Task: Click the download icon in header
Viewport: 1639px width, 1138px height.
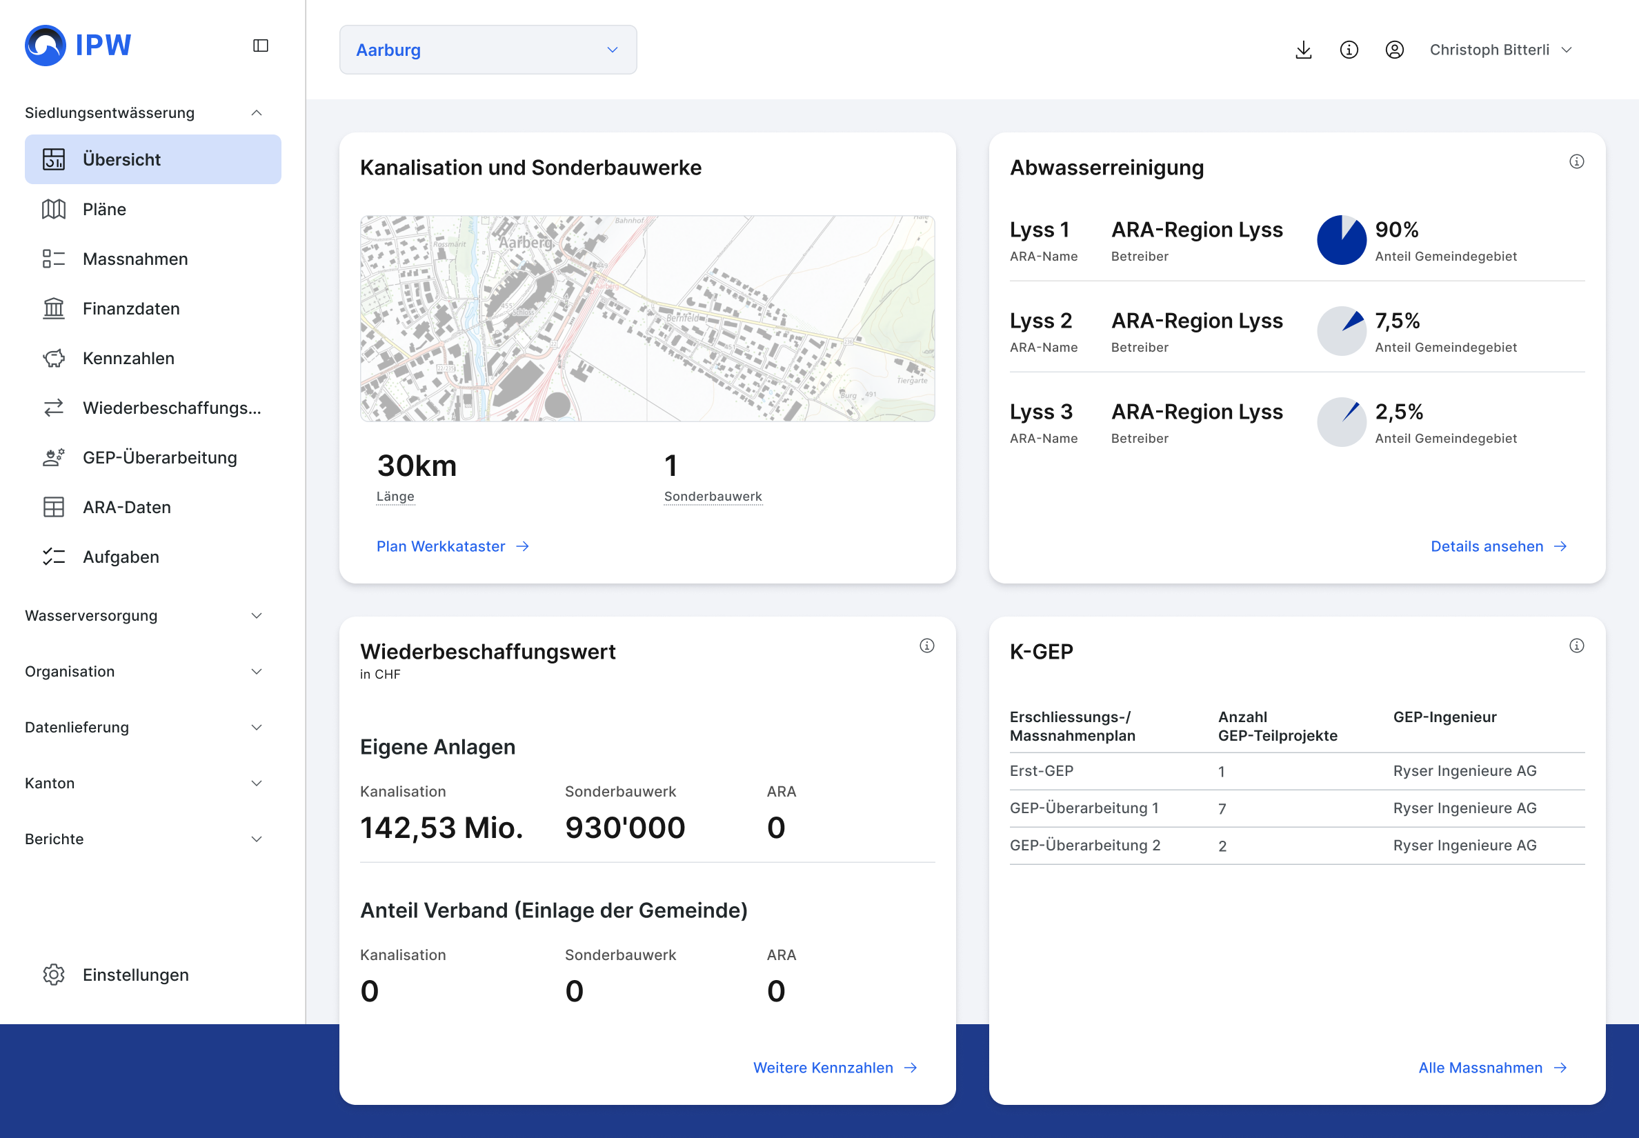Action: coord(1303,50)
